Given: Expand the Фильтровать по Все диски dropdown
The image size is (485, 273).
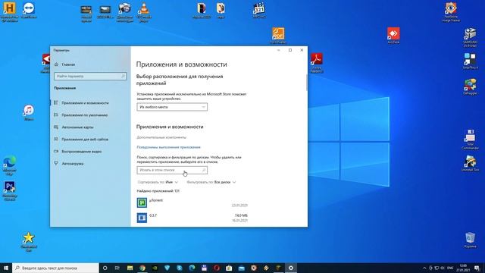Looking at the screenshot, I should click(211, 182).
